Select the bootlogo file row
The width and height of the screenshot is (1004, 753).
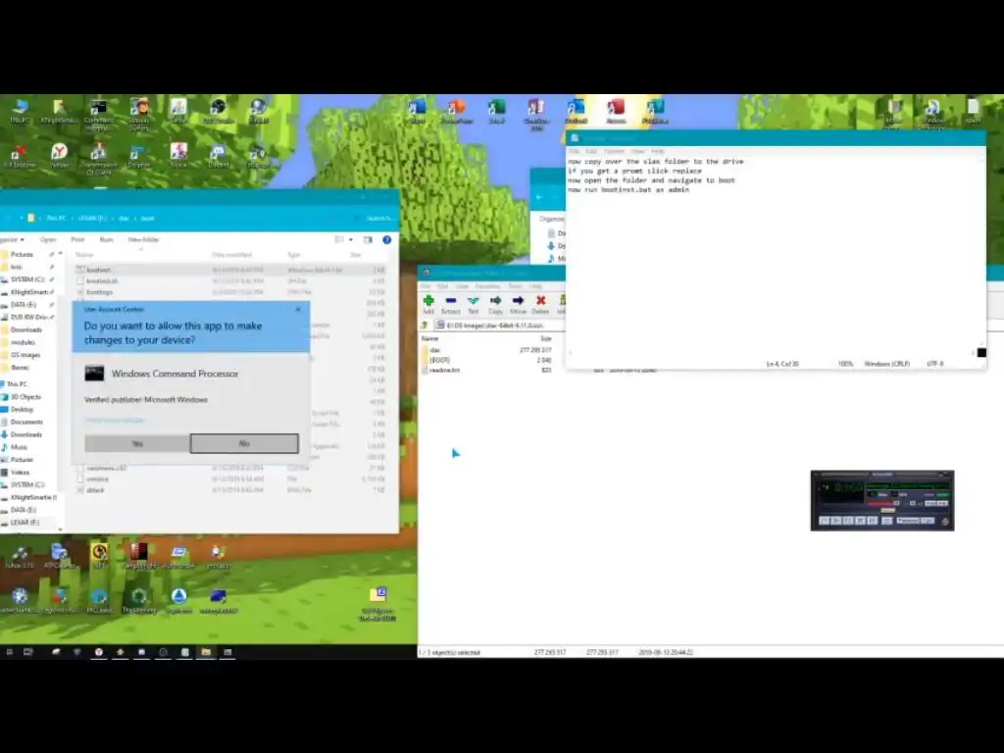click(231, 292)
